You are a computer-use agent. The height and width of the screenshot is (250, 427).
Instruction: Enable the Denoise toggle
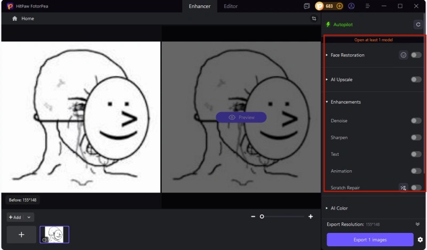coord(416,121)
